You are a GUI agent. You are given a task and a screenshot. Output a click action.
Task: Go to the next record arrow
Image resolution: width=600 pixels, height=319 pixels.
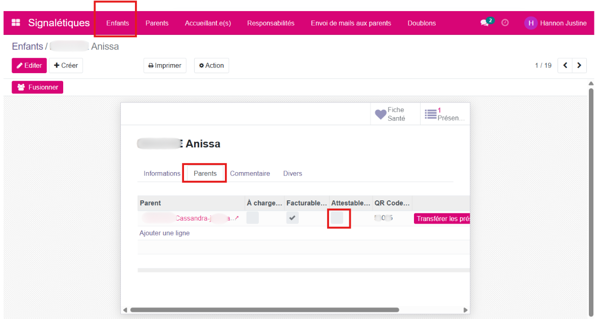point(579,65)
